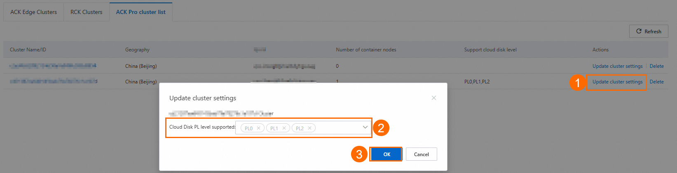Close the Update cluster settings dialog
This screenshot has width=677, height=173.
pos(433,98)
